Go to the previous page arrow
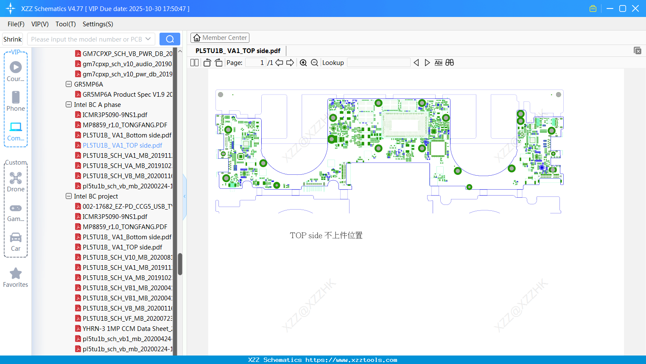Screen dimensions: 646x364 coord(279,63)
